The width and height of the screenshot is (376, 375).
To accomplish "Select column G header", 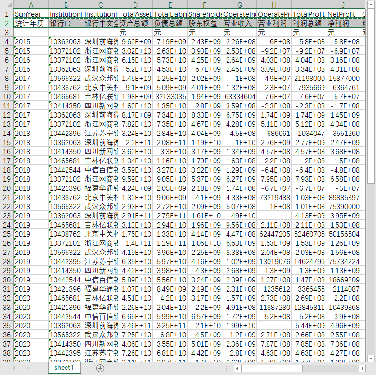I will (240, 4).
